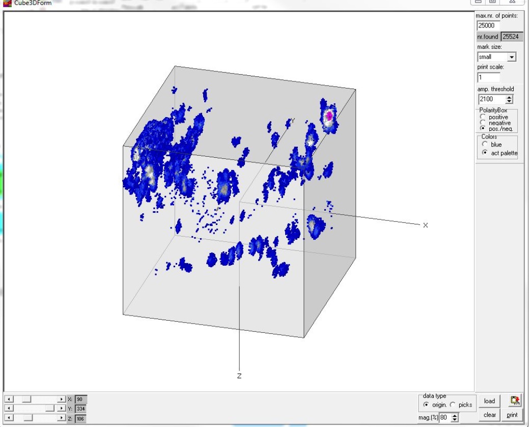Select the negative polarity option

483,123
